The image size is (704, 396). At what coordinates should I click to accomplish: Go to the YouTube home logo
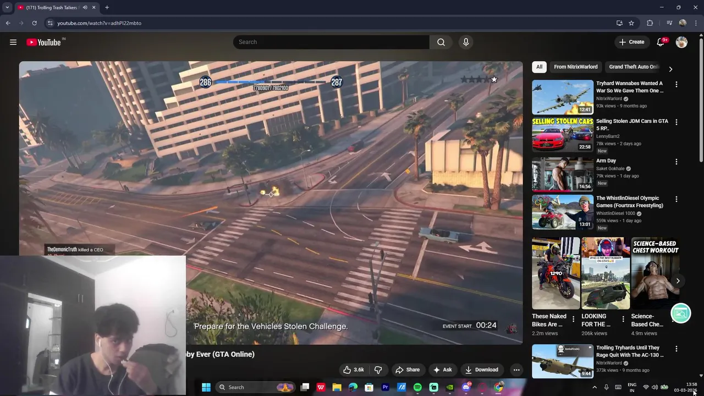tap(43, 42)
